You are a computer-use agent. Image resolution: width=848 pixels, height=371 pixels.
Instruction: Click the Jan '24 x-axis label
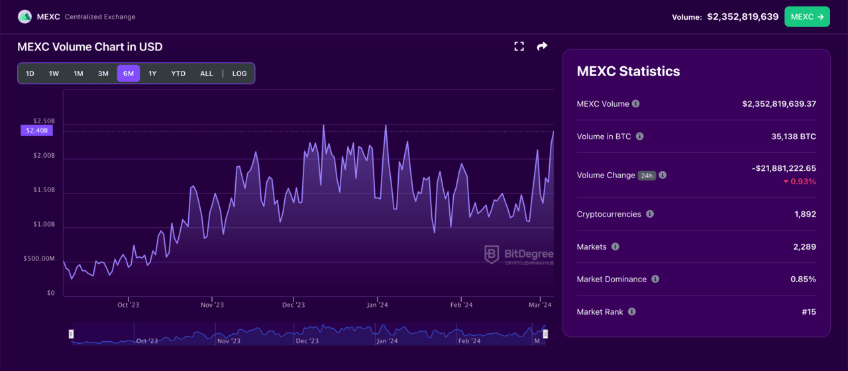377,305
